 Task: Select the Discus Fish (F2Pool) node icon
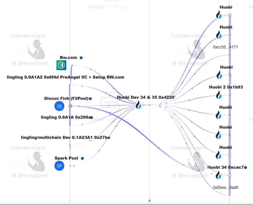tap(59, 106)
